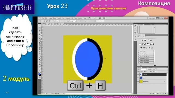This screenshot has height=98, width=175.
Task: Select the Move tool in the toolbox
Action: coord(40,26)
